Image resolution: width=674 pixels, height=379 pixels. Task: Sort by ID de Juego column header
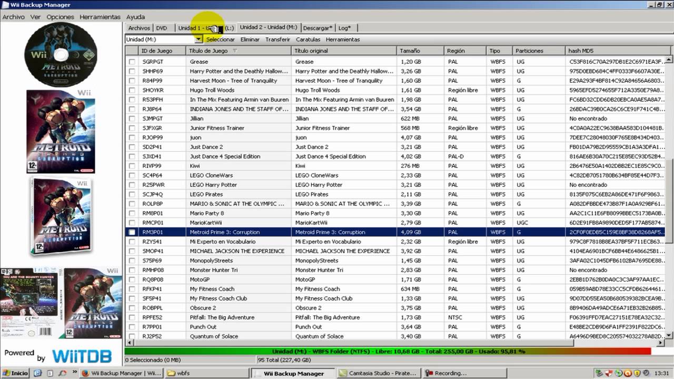click(x=162, y=51)
